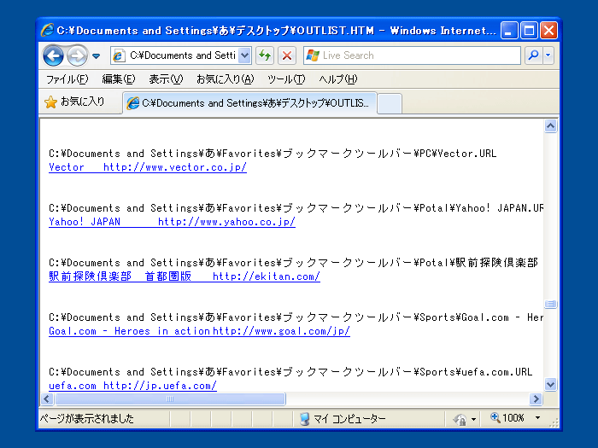This screenshot has width=598, height=448.
Task: Click the red Stop button
Action: pyautogui.click(x=287, y=55)
